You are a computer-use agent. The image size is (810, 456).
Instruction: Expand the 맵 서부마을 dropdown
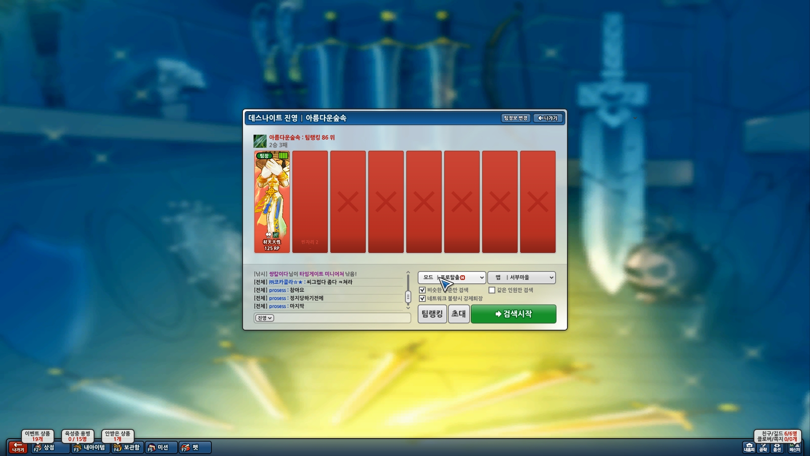click(521, 277)
